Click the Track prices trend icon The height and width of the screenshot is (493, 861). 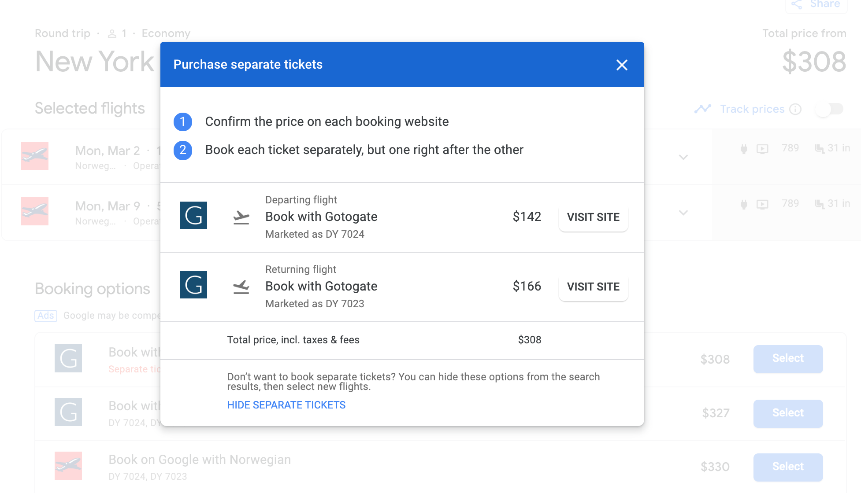(x=703, y=109)
